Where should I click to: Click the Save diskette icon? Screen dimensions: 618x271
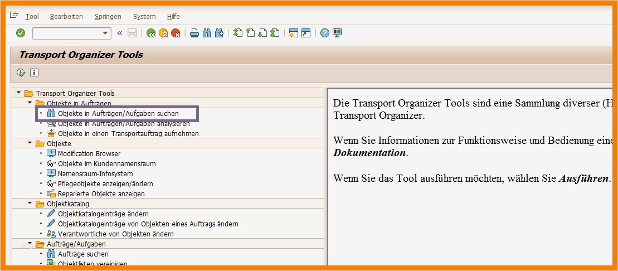tap(132, 33)
